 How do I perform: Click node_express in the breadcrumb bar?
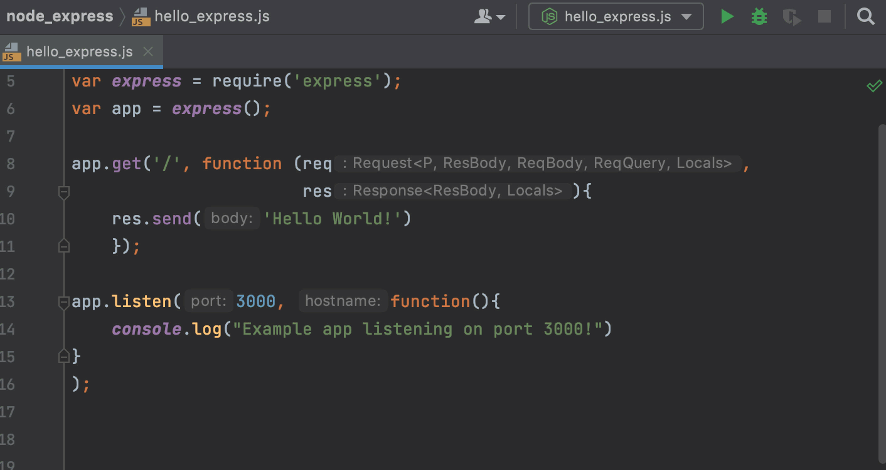point(60,16)
